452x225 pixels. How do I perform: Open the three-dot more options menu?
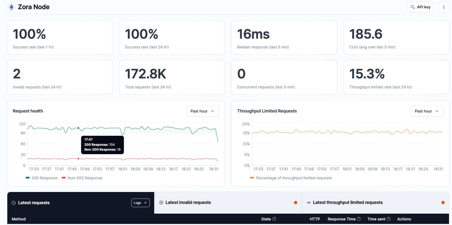444,7
